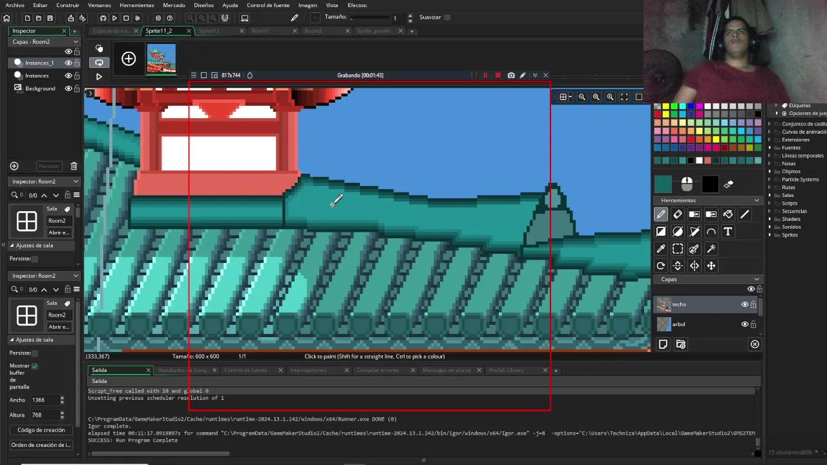Select the Arc curve tool
827x465 pixels.
point(711,231)
